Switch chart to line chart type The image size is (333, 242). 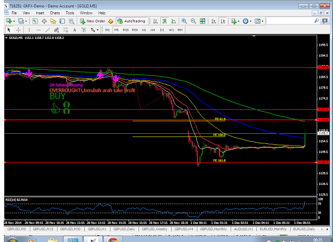coord(174,21)
